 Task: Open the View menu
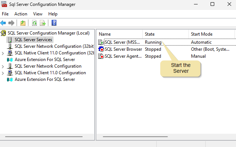38,14
